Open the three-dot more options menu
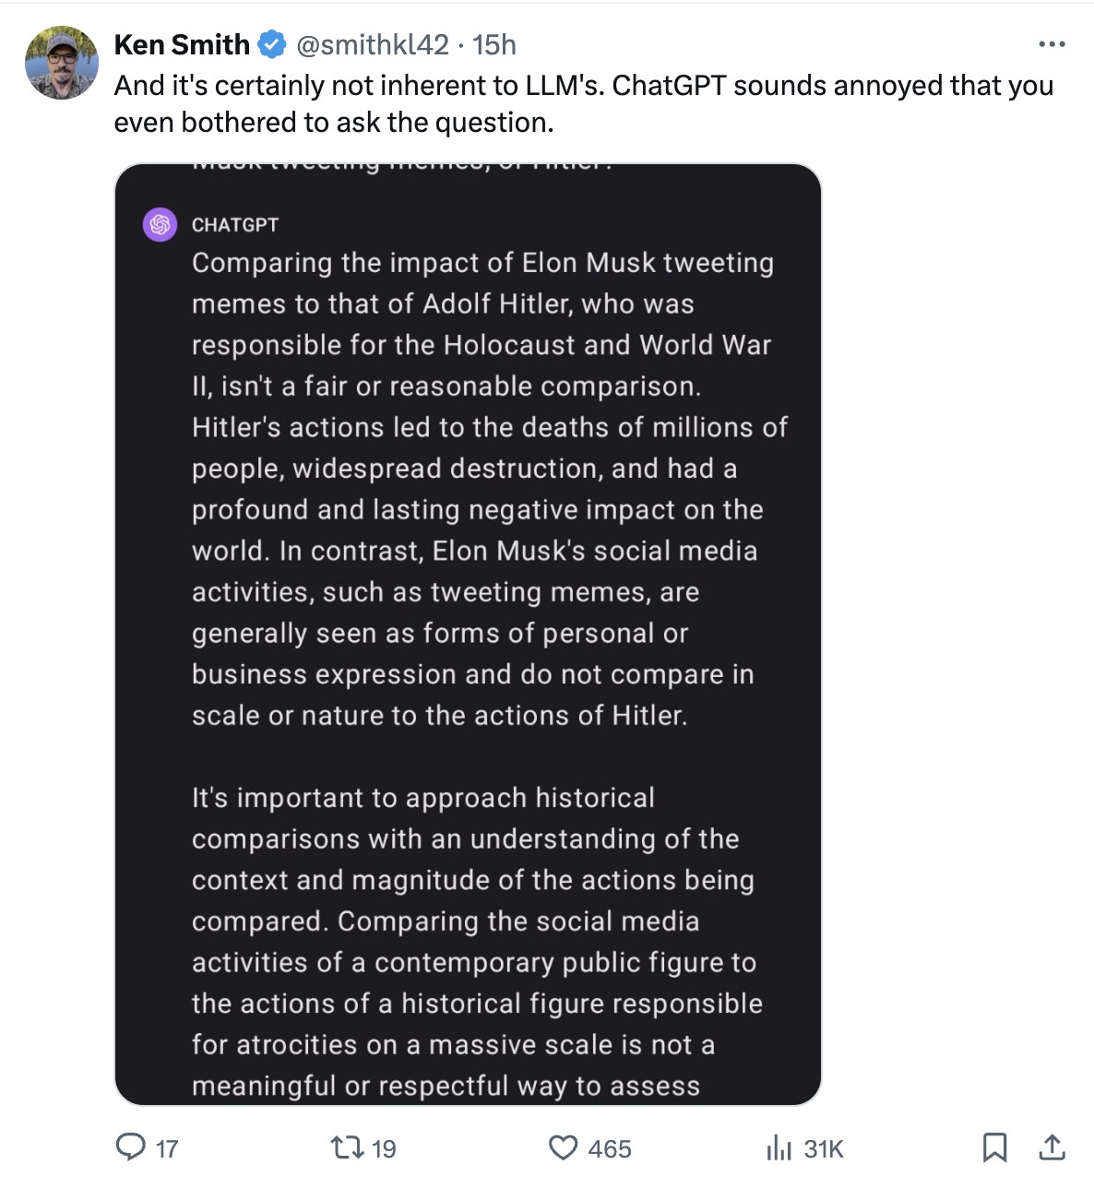 (x=1052, y=44)
